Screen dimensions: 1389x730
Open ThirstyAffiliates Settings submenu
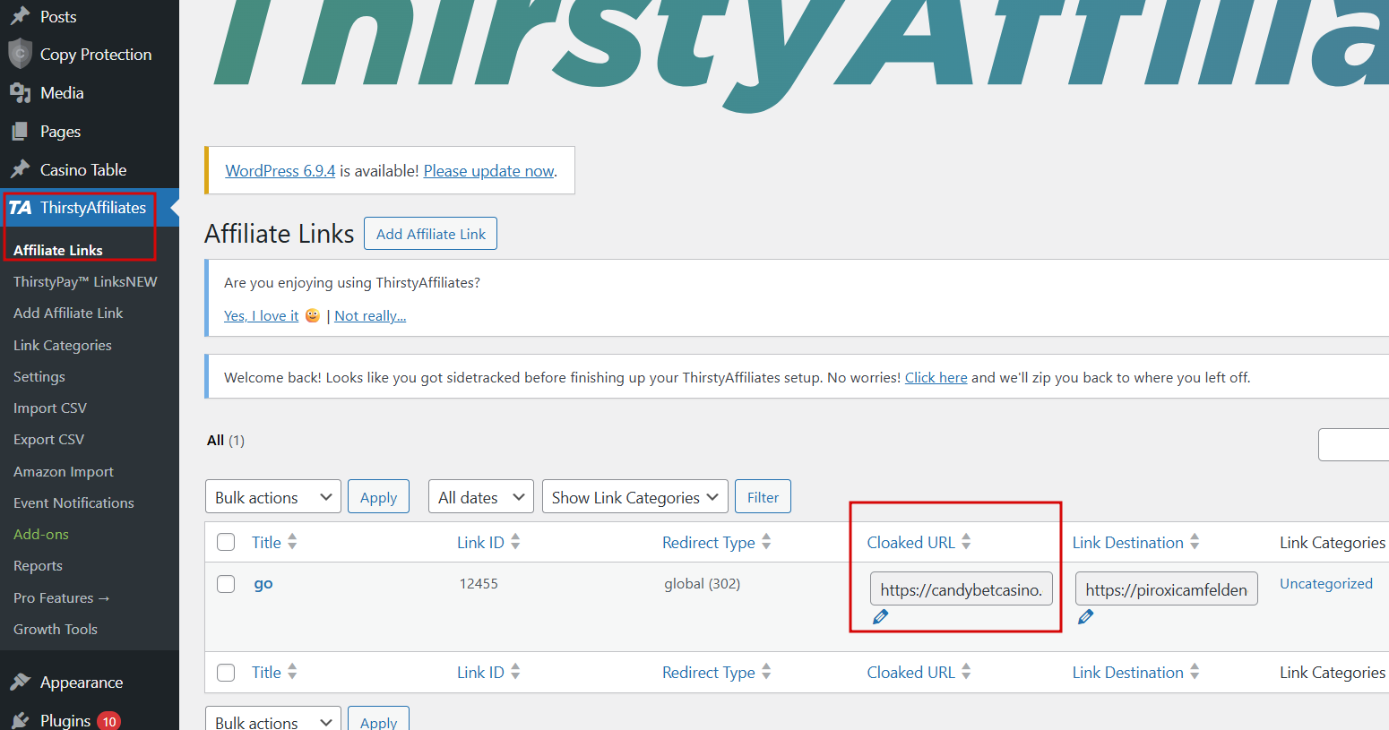click(39, 376)
